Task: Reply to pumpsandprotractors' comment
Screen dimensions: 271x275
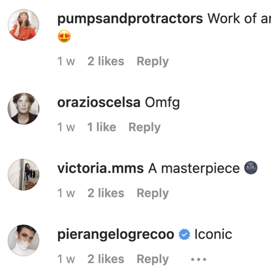Action: click(153, 61)
